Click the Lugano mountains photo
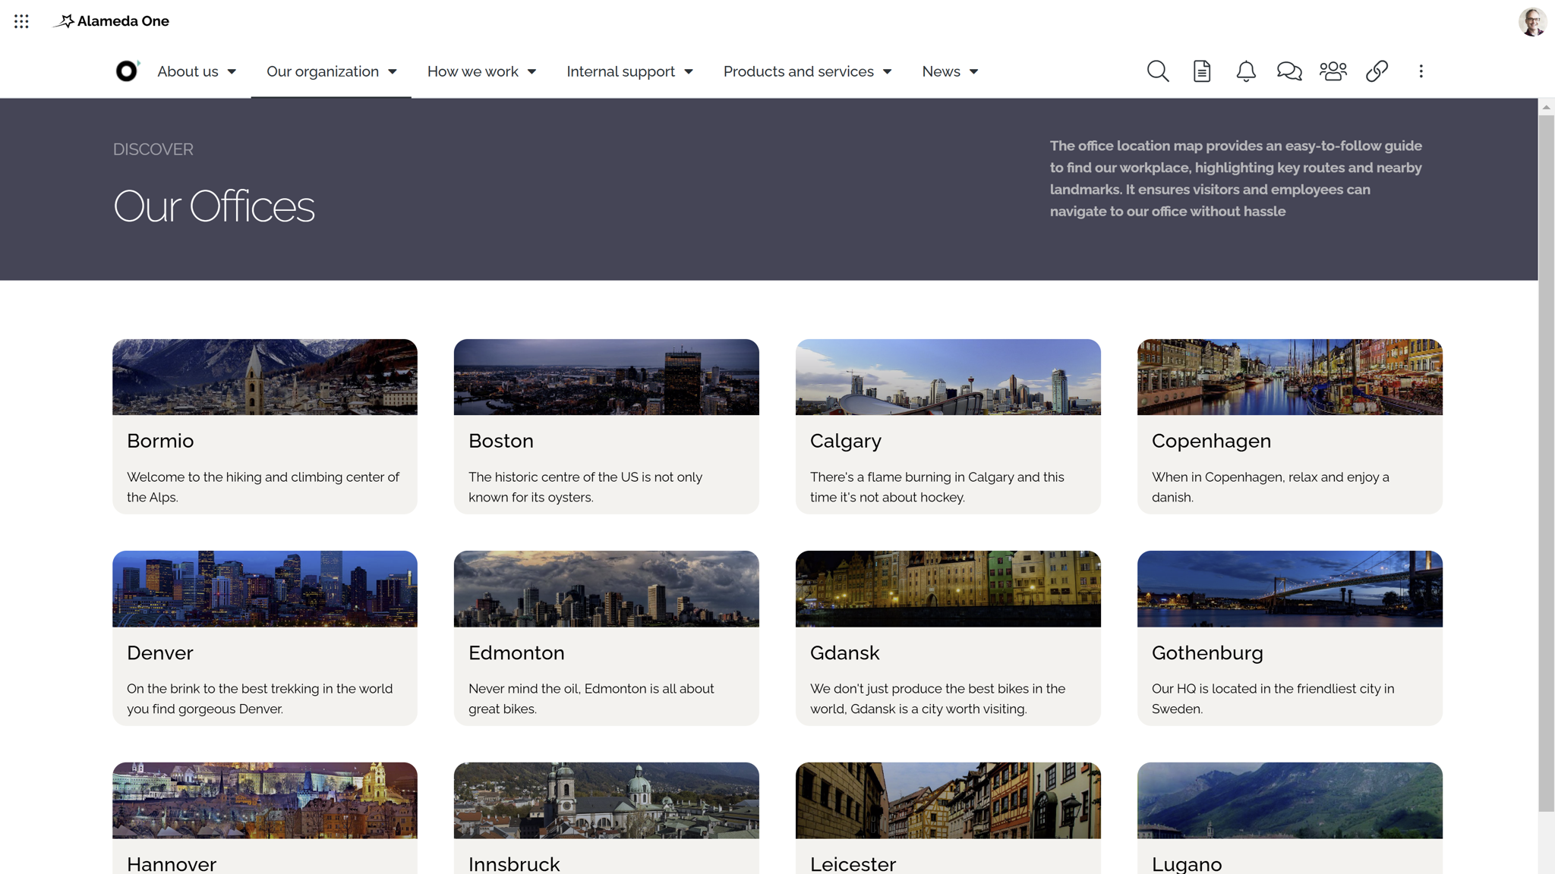 click(x=1290, y=800)
